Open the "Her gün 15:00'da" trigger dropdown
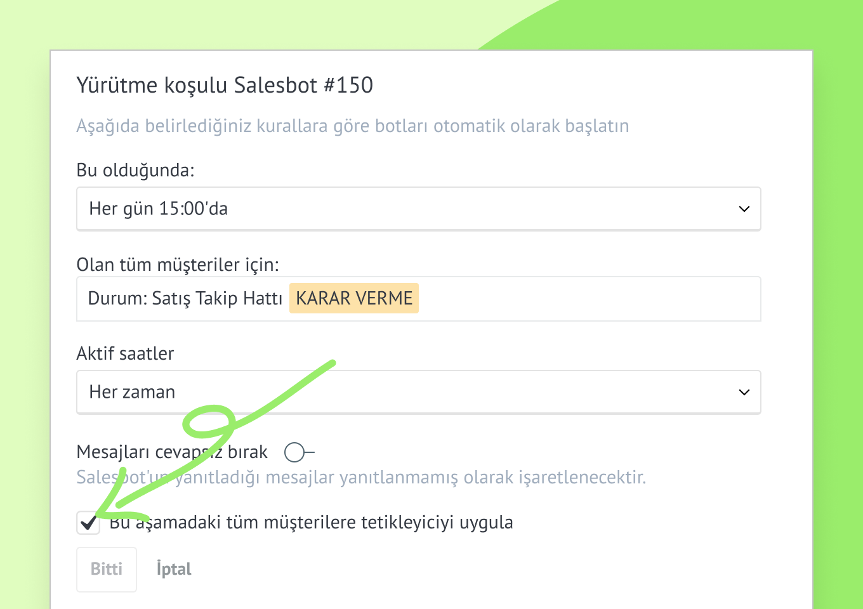This screenshot has width=863, height=609. coord(406,209)
